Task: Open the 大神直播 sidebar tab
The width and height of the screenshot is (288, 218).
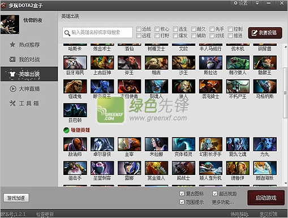Action: [29, 89]
